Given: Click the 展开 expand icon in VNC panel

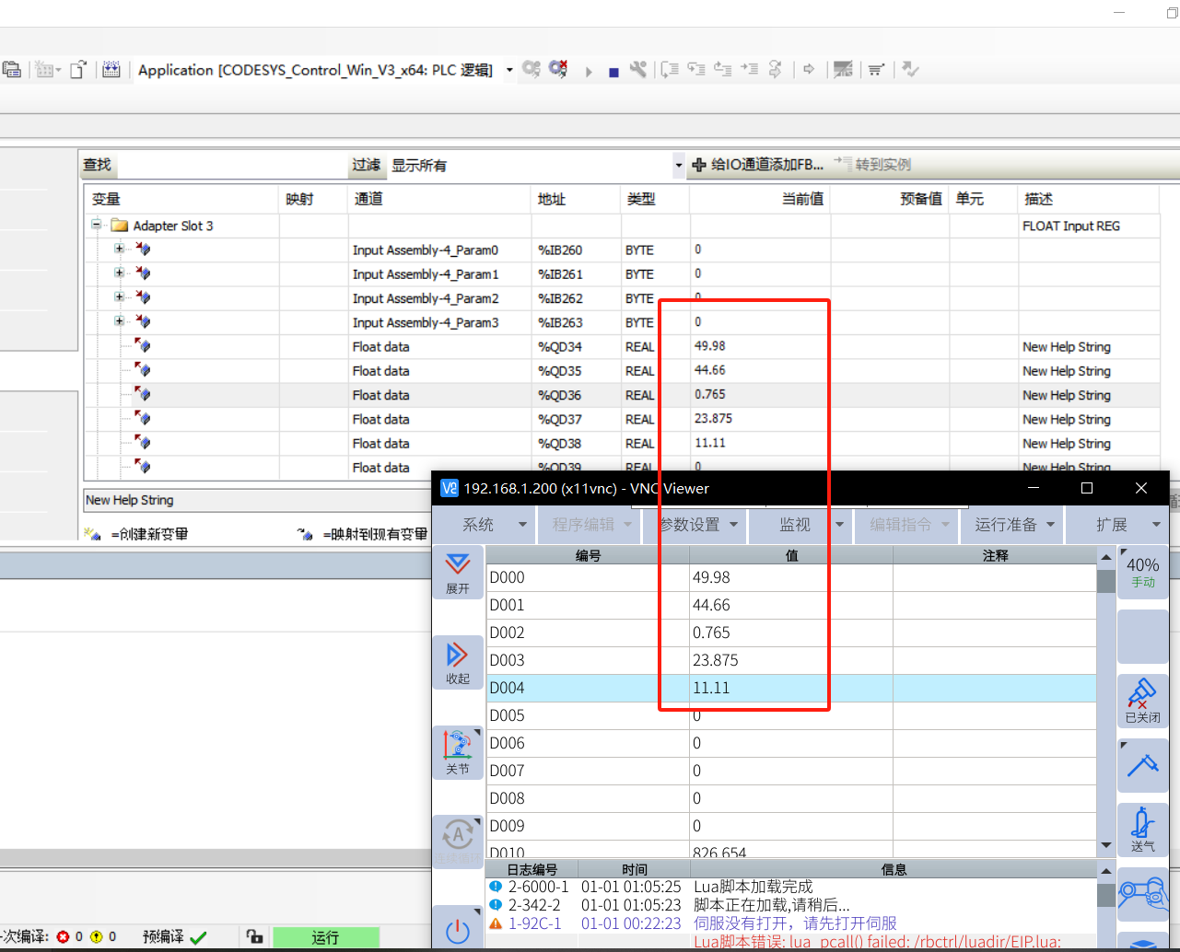Looking at the screenshot, I should click(x=458, y=571).
